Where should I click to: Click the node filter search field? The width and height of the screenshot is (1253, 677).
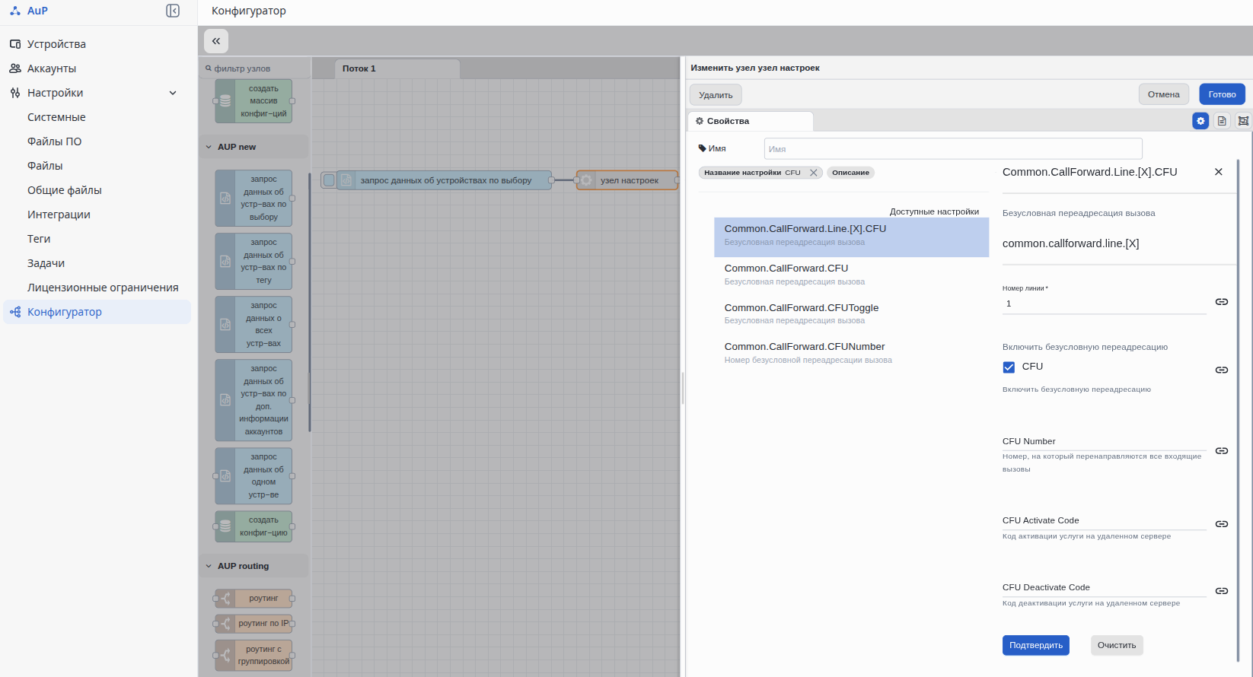254,68
